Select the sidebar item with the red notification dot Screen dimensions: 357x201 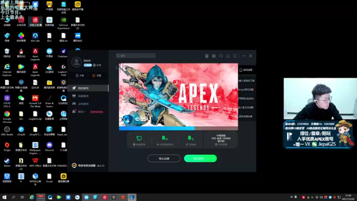click(88, 112)
